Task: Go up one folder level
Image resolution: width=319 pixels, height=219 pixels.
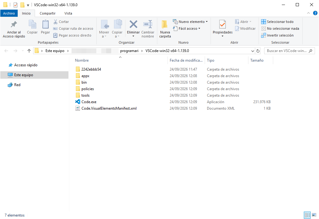Action: point(29,51)
